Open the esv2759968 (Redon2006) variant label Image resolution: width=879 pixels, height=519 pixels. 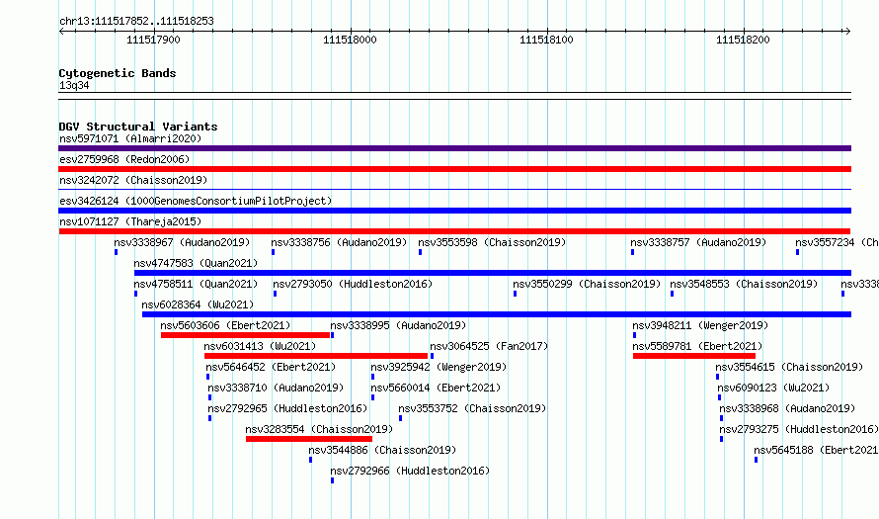click(x=124, y=159)
